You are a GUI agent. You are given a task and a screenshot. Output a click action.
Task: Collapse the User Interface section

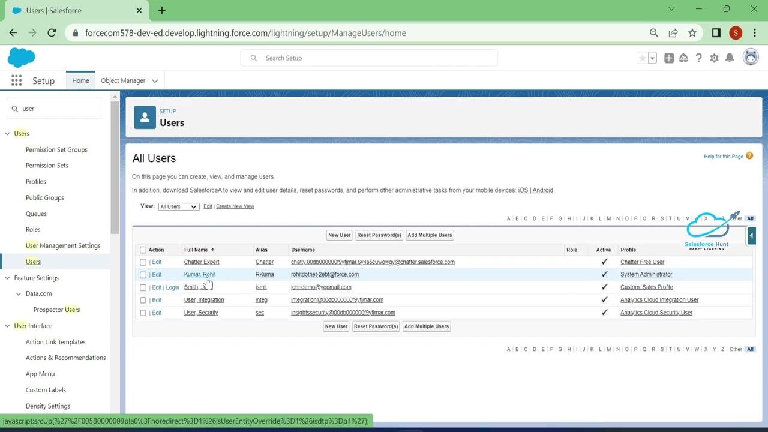pos(8,326)
